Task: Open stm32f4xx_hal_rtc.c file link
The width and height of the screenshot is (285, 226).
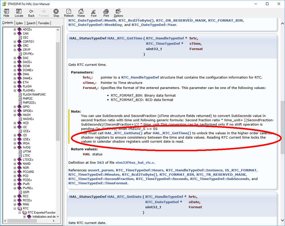Action: 135,163
